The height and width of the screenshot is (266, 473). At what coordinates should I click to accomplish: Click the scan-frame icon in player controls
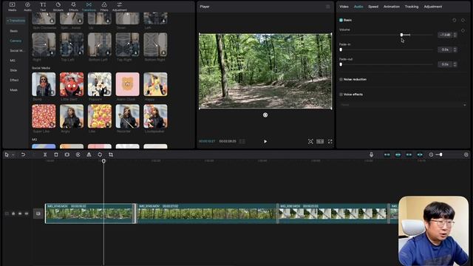pos(310,141)
